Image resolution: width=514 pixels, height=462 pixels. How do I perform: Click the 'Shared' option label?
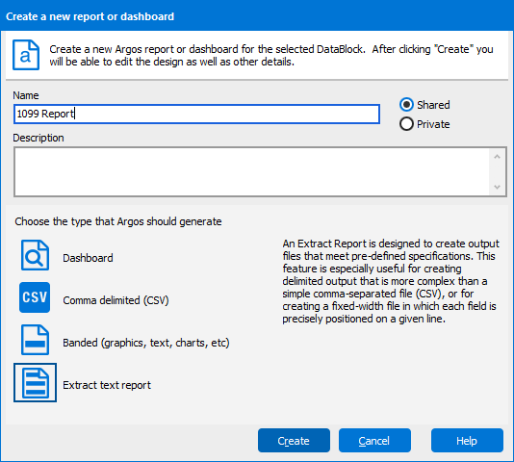tap(433, 105)
